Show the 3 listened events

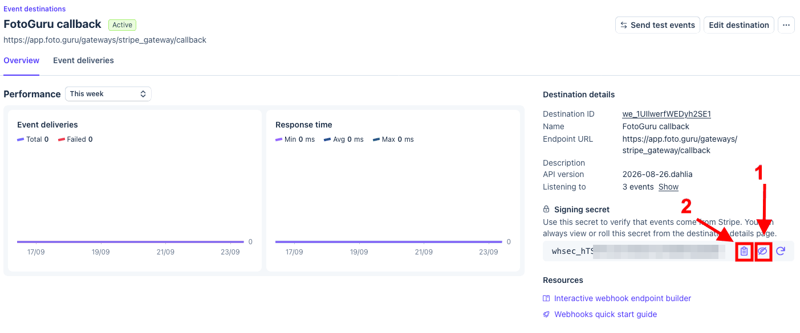[668, 187]
